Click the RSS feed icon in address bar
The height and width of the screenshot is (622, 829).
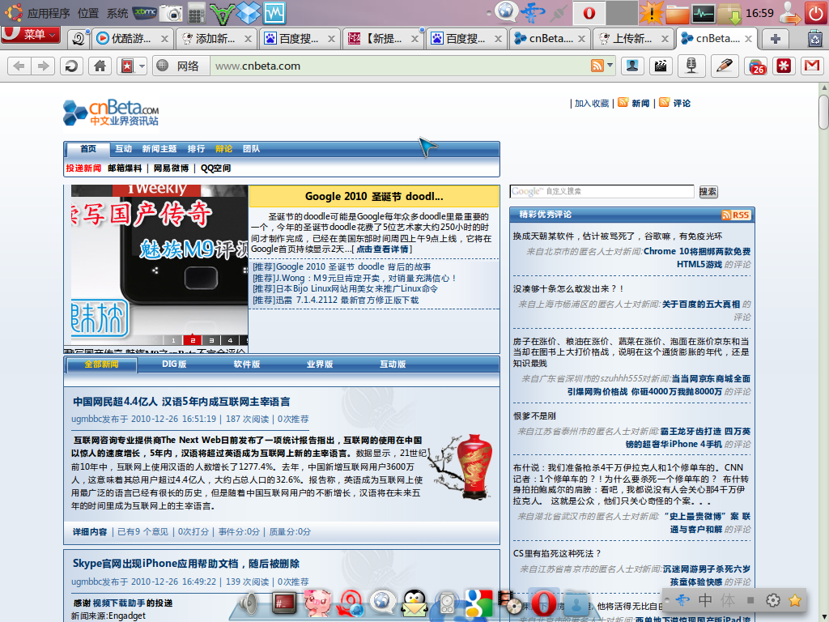click(x=597, y=66)
